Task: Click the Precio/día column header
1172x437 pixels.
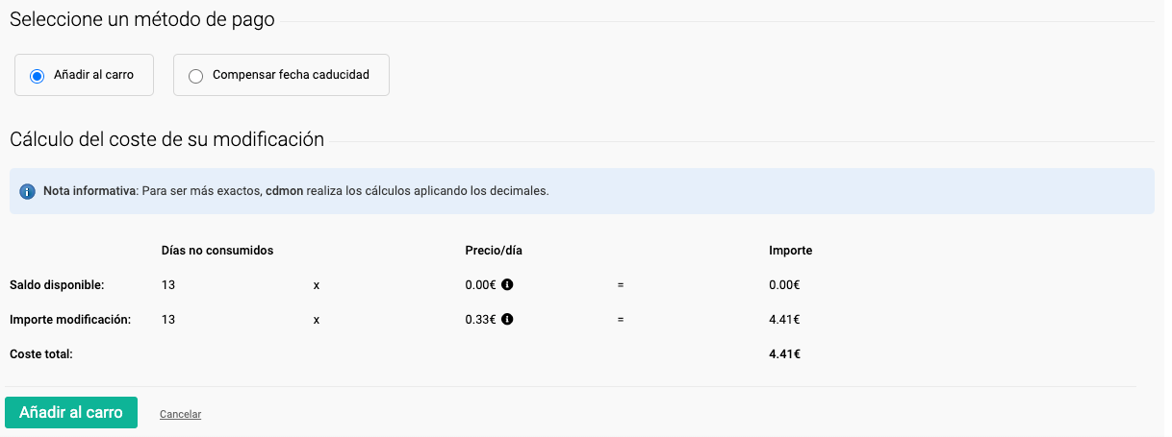Action: 494,250
